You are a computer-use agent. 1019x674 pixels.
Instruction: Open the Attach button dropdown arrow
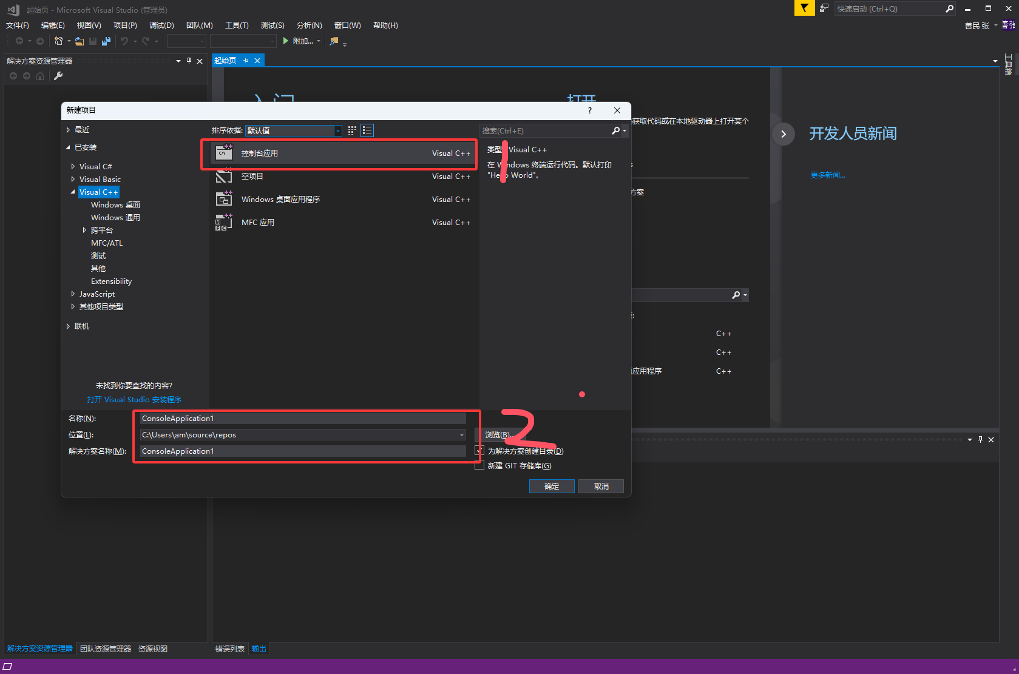point(319,41)
